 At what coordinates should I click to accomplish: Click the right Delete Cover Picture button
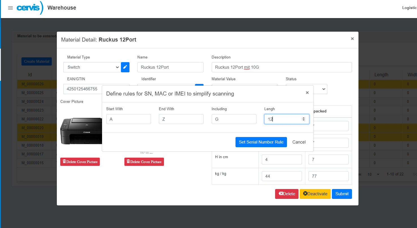click(x=144, y=162)
